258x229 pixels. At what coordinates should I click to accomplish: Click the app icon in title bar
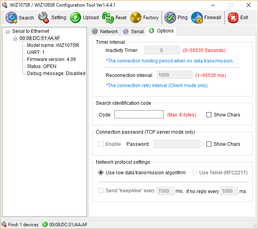tap(5, 5)
